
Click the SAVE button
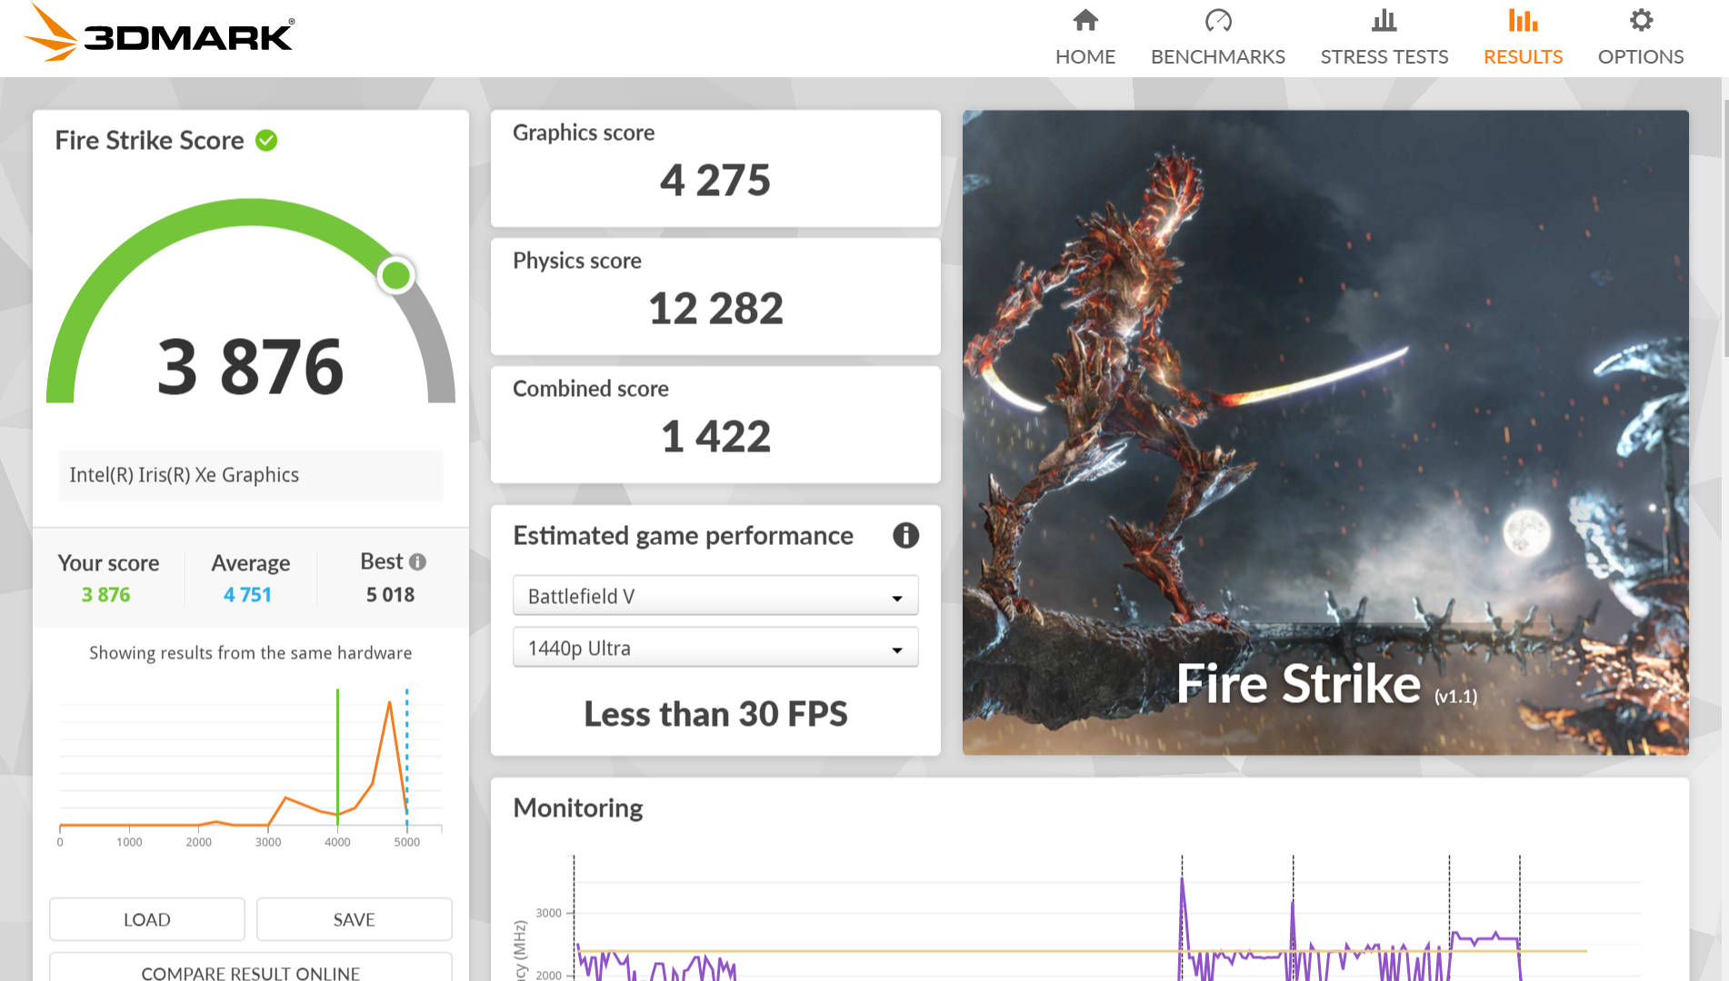point(354,919)
